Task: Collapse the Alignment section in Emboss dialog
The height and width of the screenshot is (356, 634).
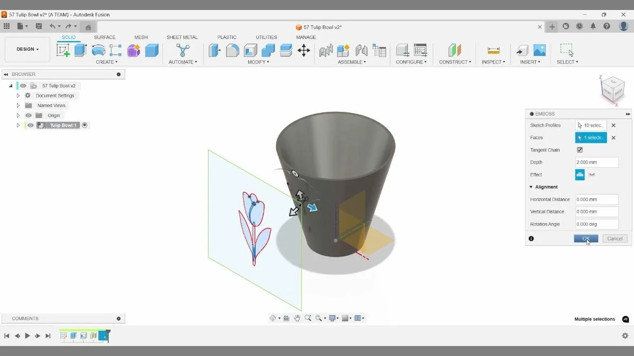Action: 532,187
